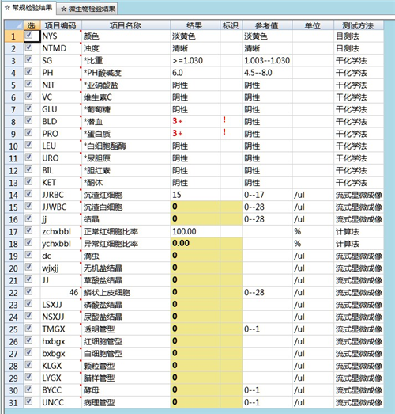Viewport: 395px width, 414px height.
Task: Click the 项目编码 column header
Action: pyautogui.click(x=61, y=25)
